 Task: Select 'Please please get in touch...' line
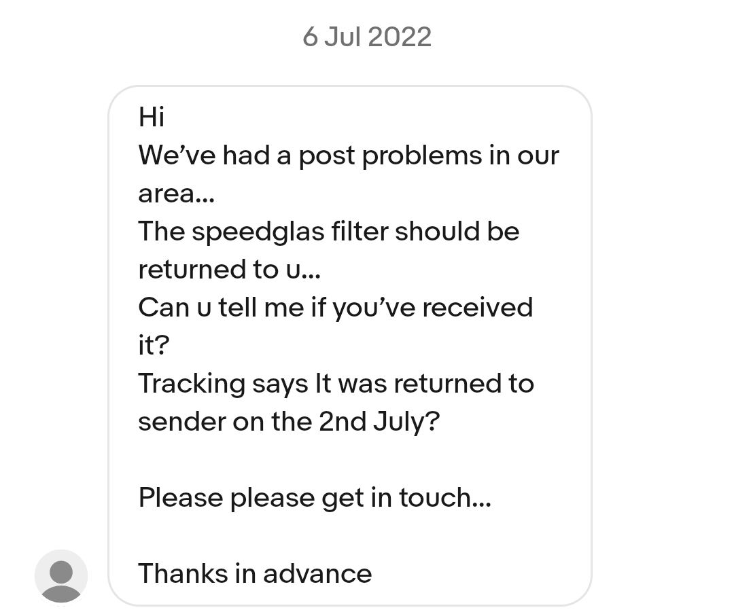click(x=315, y=498)
